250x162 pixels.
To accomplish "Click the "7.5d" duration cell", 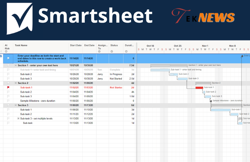I will 129,65.
